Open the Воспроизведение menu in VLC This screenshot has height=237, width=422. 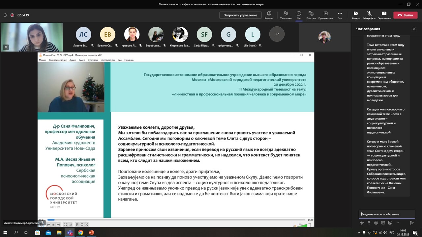coord(57,60)
